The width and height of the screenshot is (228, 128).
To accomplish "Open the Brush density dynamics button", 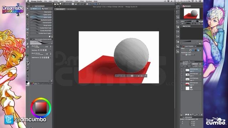I will [51, 54].
